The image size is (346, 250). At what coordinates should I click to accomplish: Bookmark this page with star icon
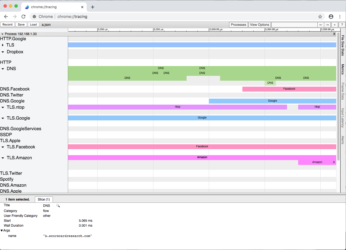(320, 17)
